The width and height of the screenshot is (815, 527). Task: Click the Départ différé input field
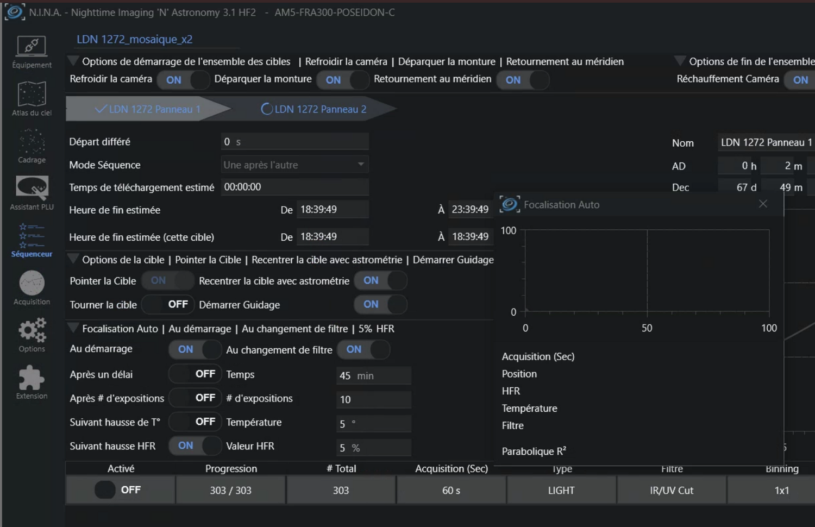294,142
